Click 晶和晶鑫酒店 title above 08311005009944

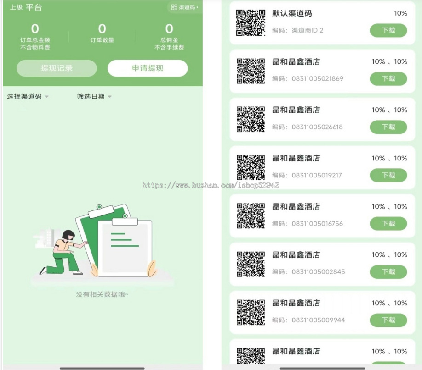(x=296, y=303)
